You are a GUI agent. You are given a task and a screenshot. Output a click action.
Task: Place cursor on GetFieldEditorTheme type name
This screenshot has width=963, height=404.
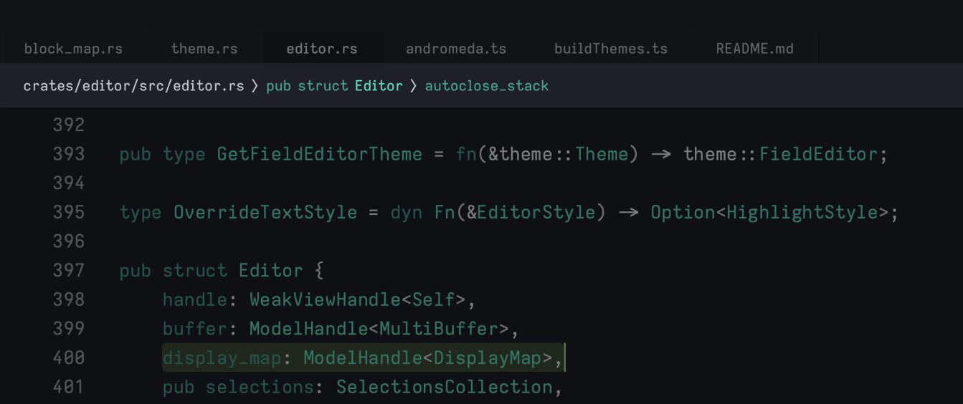(x=319, y=154)
